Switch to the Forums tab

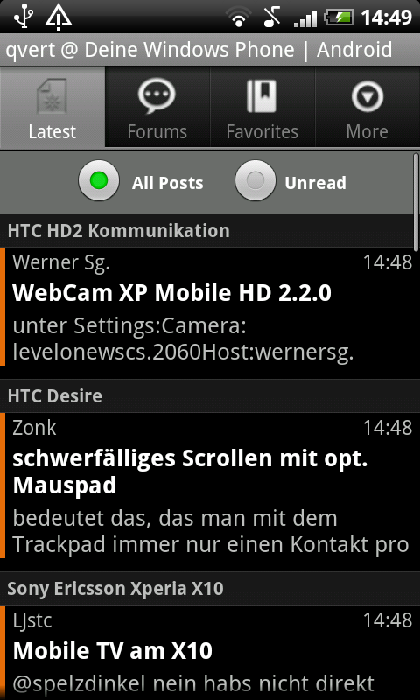coord(157,107)
